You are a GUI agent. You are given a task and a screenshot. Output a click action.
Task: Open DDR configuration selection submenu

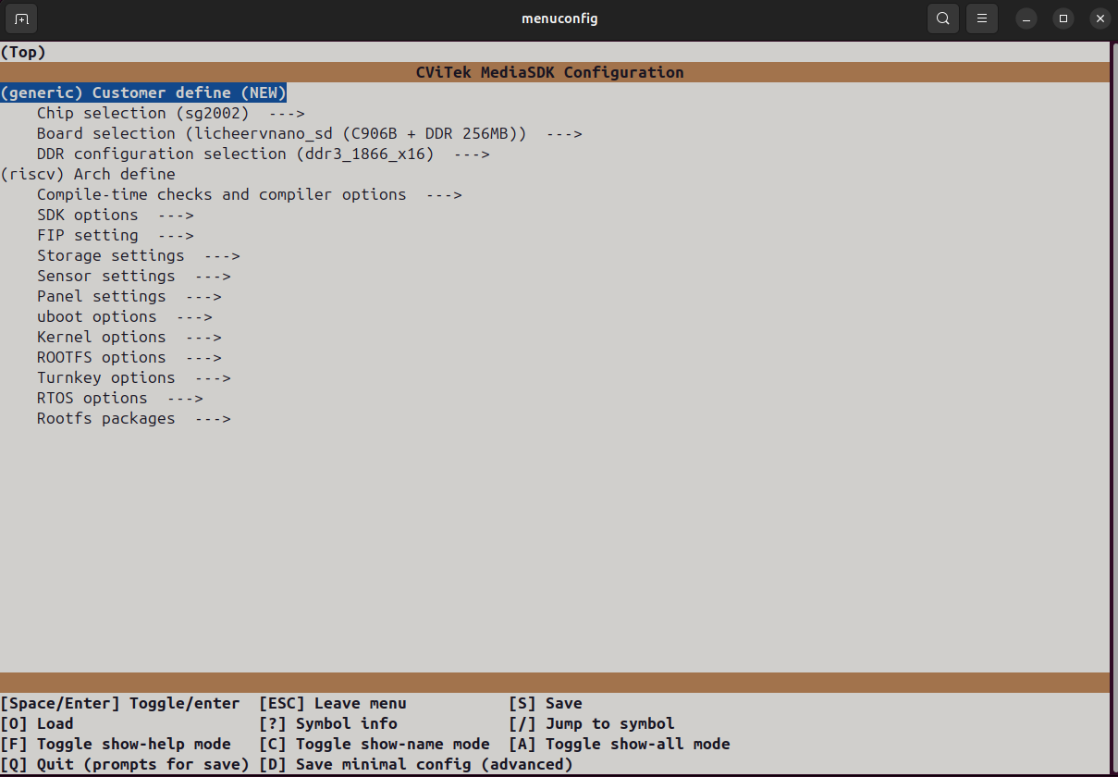click(264, 154)
